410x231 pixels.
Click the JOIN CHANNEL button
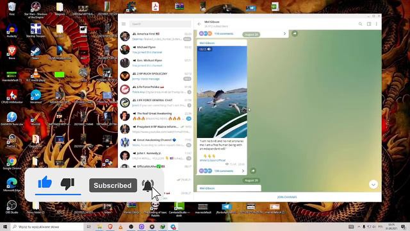(287, 197)
